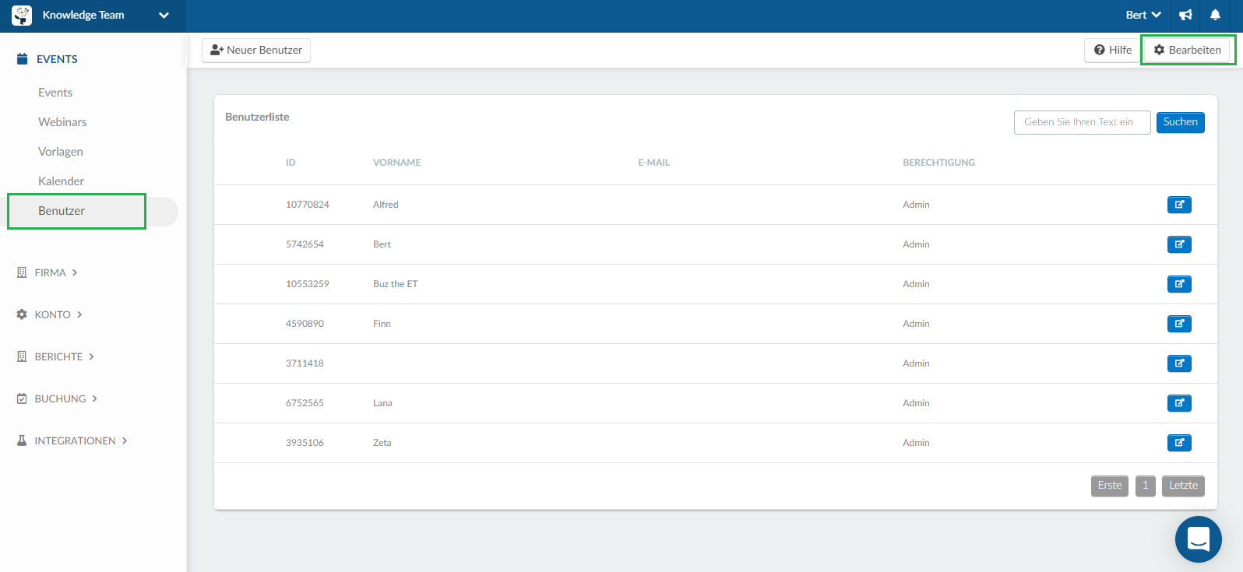Click the Knowledge Team logo icon
The image size is (1243, 572).
pos(22,15)
